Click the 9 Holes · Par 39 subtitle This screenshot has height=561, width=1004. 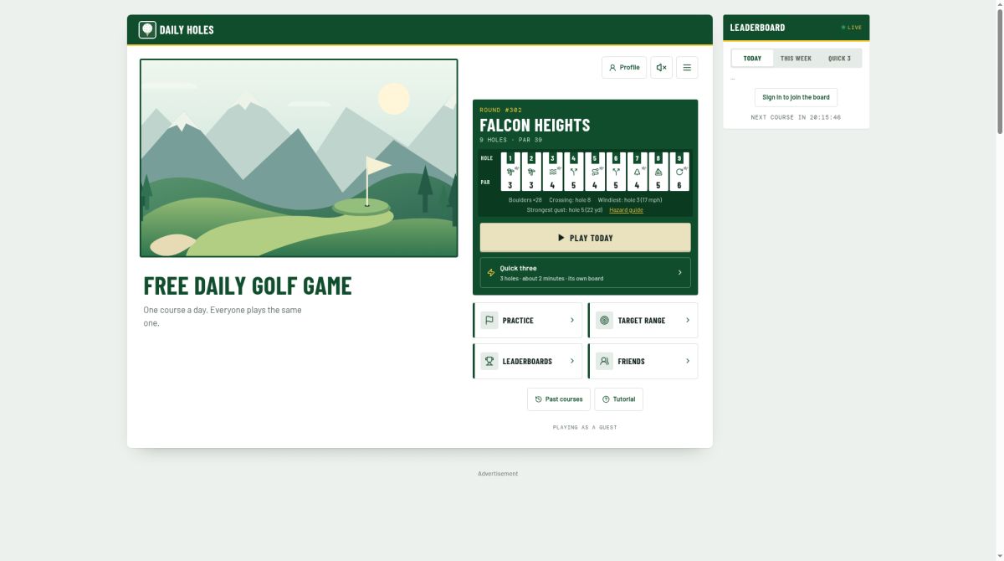tap(510, 140)
